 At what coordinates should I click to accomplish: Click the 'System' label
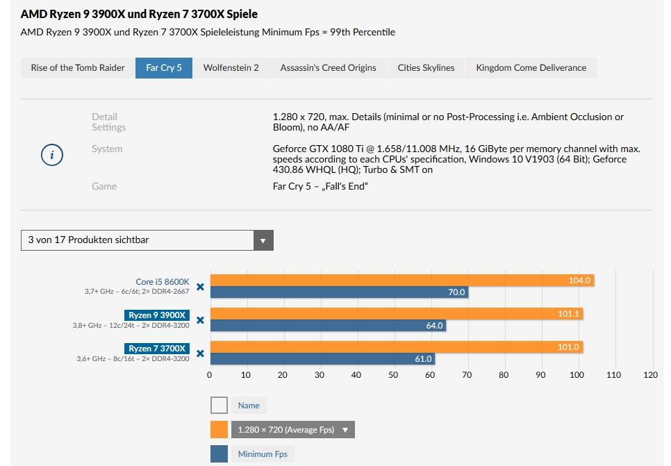[x=107, y=149]
